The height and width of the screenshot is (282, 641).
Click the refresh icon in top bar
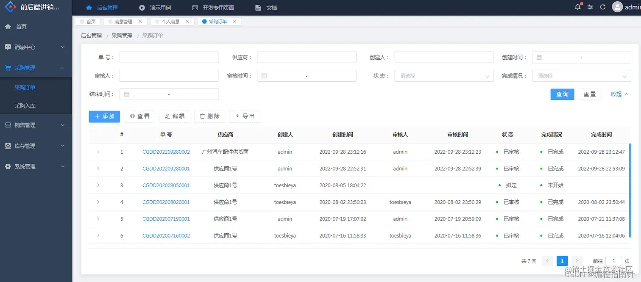click(602, 7)
